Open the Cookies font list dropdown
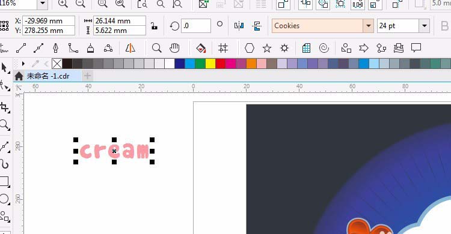The image size is (451, 234). (368, 26)
